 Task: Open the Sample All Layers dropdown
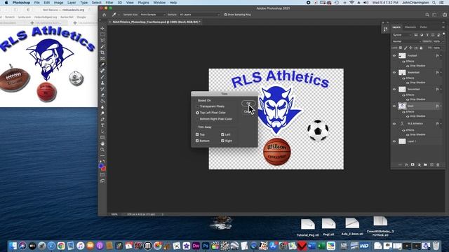click(x=199, y=15)
